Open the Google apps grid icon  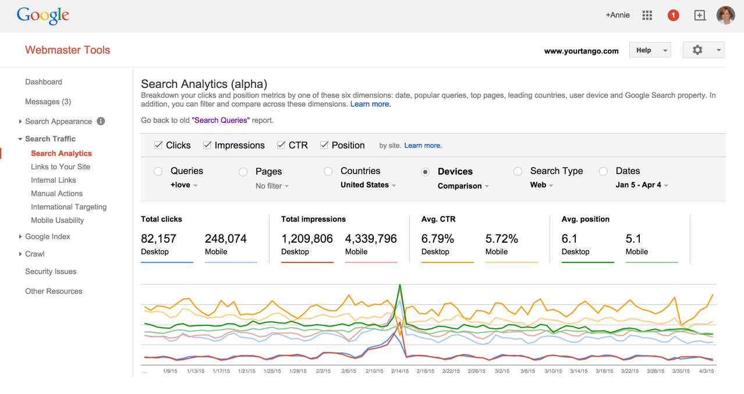pyautogui.click(x=647, y=16)
